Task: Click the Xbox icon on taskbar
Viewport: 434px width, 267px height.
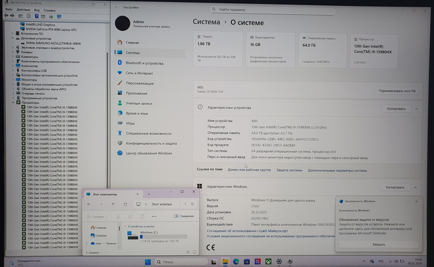Action: [268, 262]
